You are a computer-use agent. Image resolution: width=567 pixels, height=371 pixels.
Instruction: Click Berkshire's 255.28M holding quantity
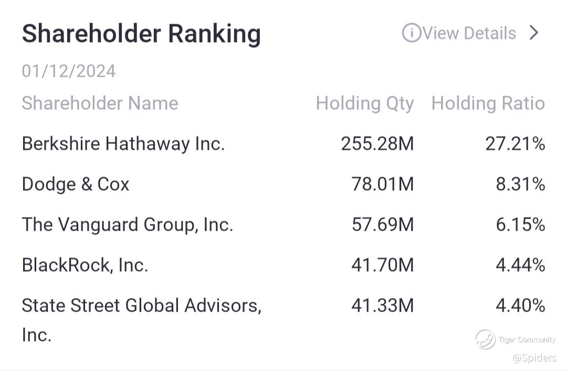pyautogui.click(x=377, y=143)
